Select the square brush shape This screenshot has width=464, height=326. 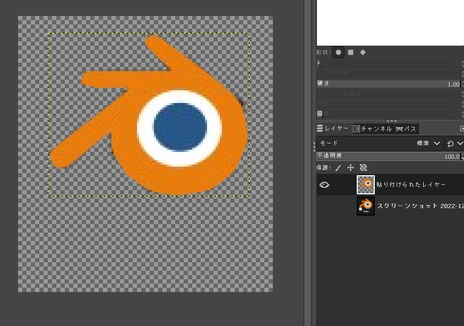351,53
